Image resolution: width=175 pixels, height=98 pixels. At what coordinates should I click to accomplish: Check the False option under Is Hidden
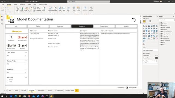click(x=7, y=82)
